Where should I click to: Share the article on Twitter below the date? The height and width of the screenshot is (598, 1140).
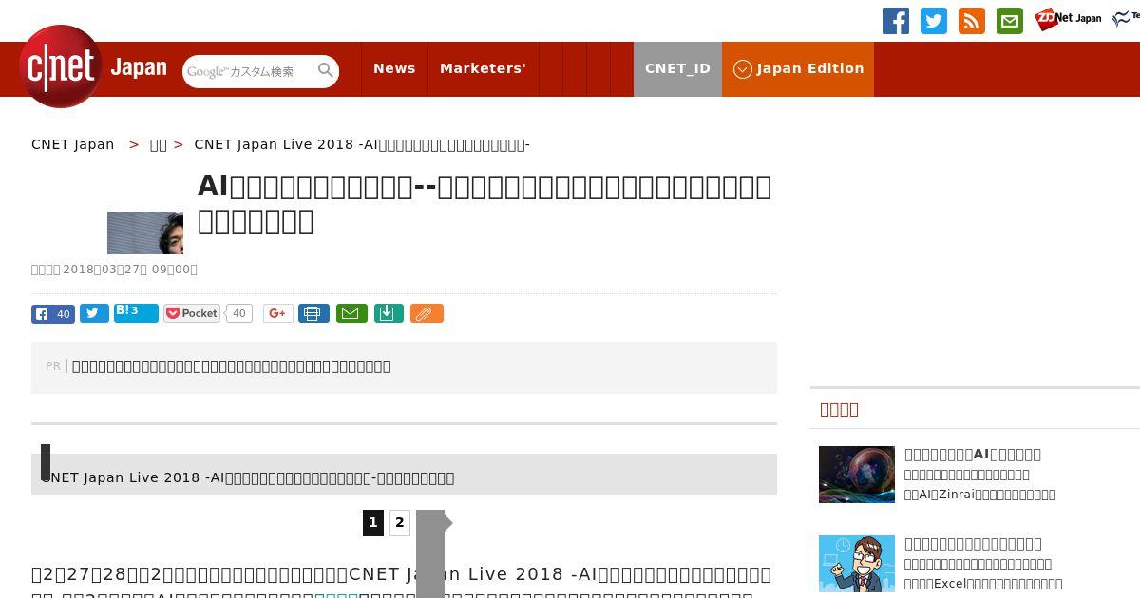click(94, 314)
